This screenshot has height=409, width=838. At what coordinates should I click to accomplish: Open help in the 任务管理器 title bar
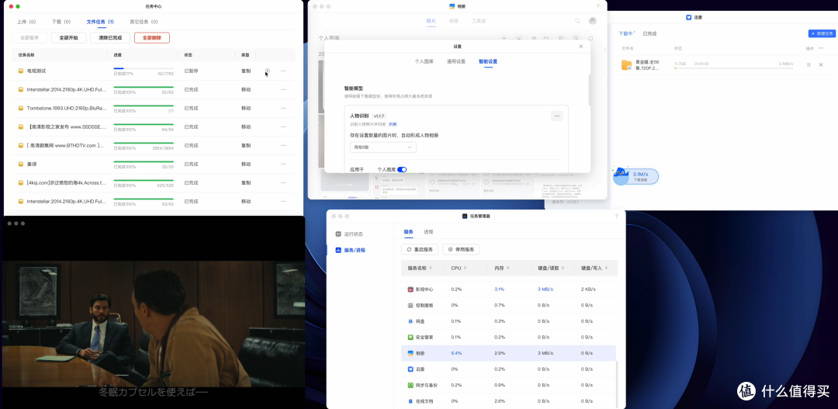(616, 217)
